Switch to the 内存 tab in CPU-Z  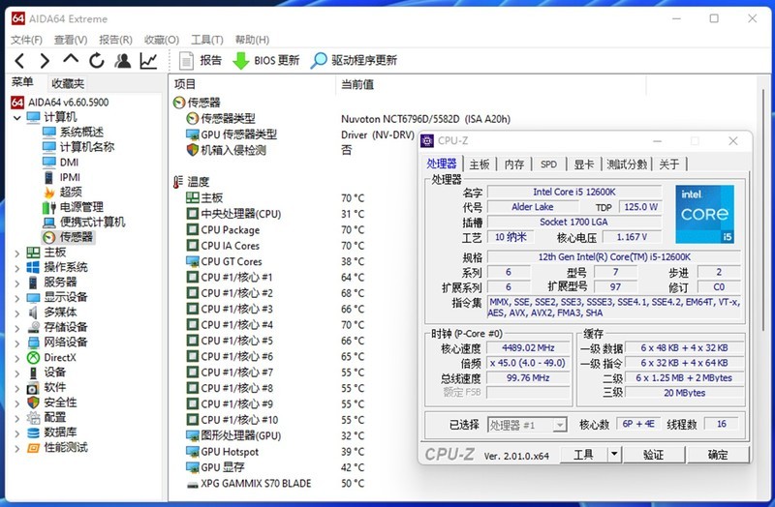pyautogui.click(x=514, y=164)
